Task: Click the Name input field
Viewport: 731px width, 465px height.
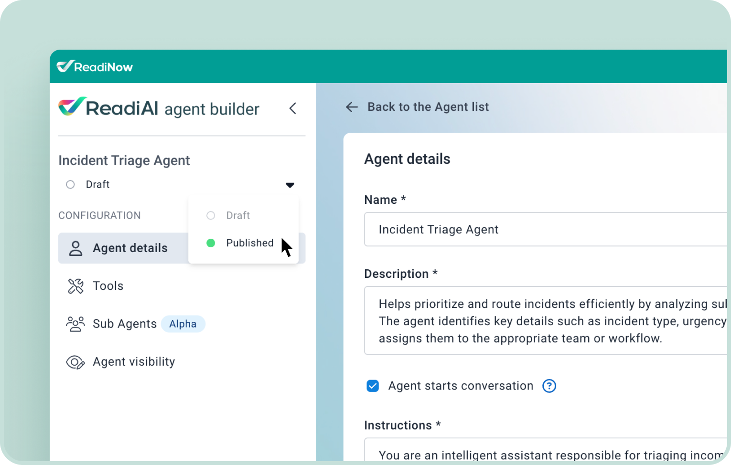Action: pyautogui.click(x=546, y=230)
